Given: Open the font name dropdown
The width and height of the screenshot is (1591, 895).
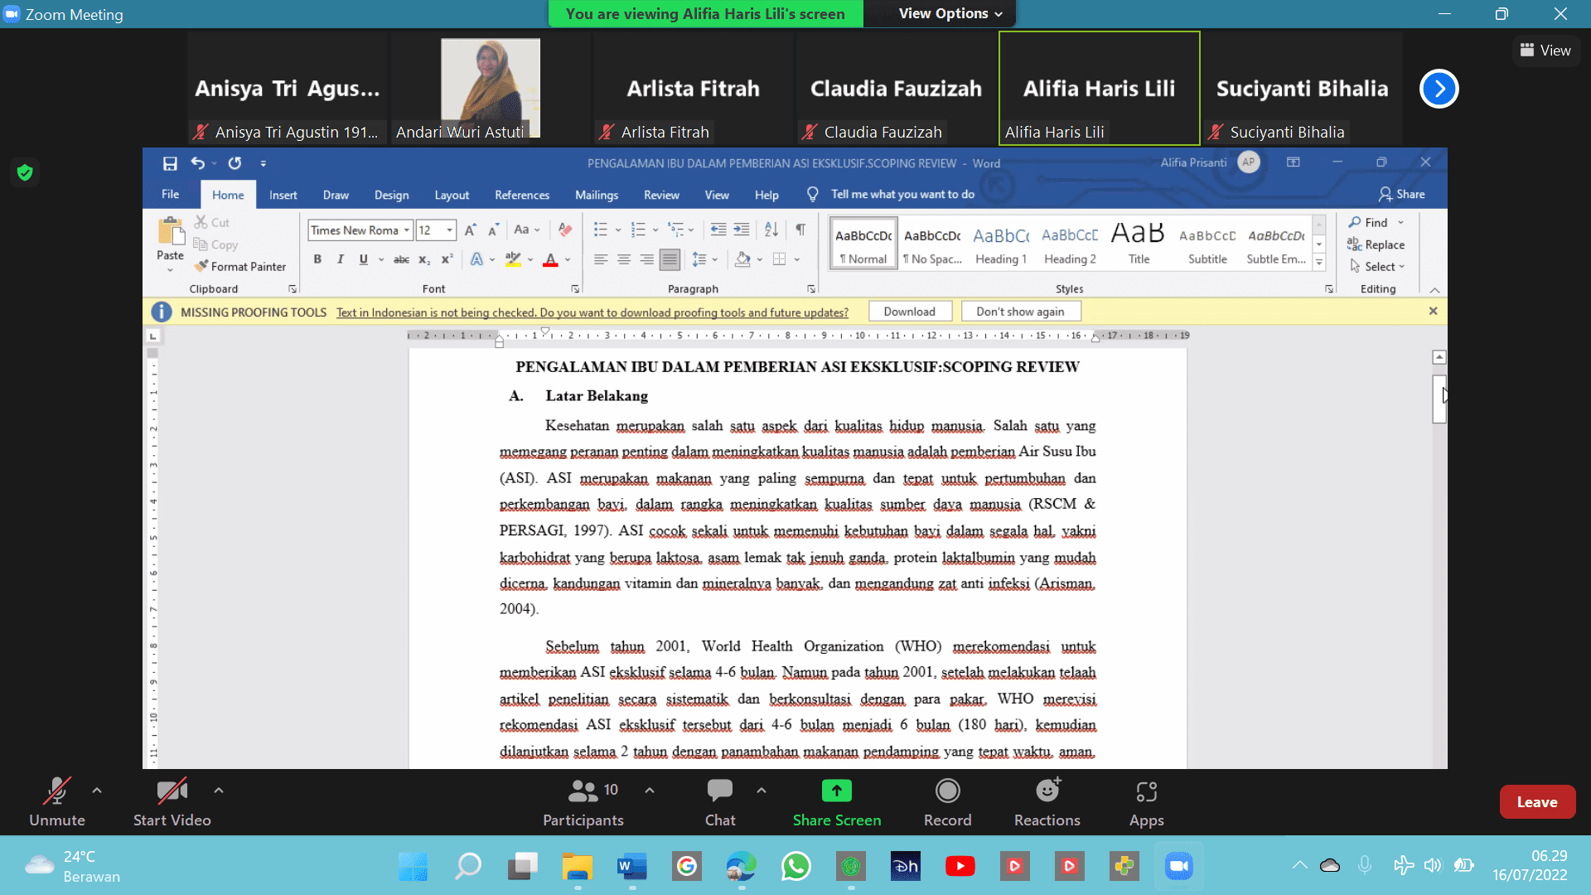Looking at the screenshot, I should point(407,230).
